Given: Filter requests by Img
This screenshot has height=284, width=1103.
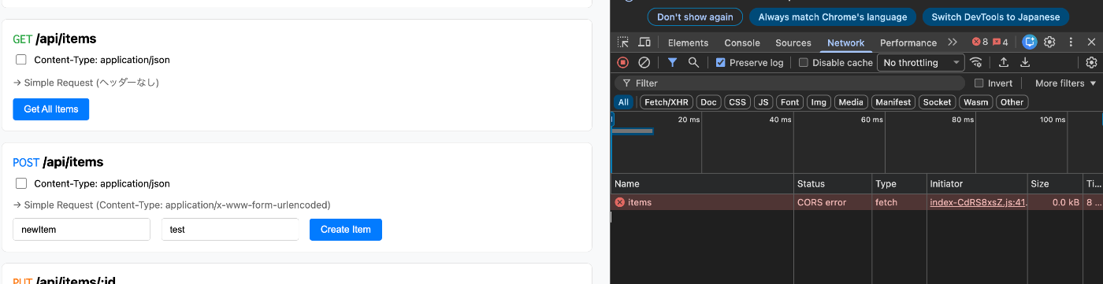Looking at the screenshot, I should click(x=819, y=102).
